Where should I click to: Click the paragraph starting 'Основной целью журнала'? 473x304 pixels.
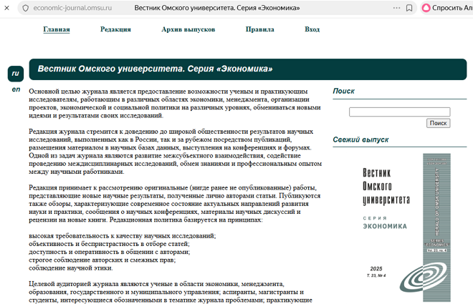coord(175,103)
